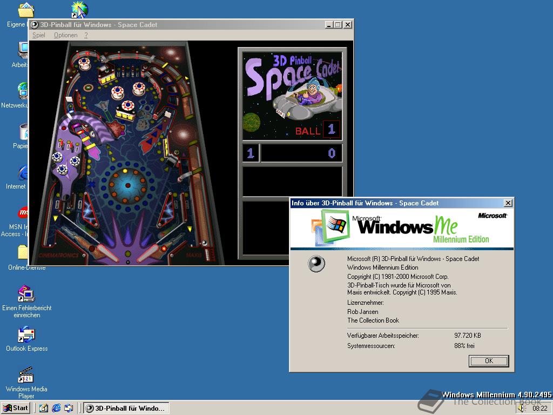Click the blue circular center target on the table
Image resolution: width=553 pixels, height=415 pixels.
click(x=127, y=185)
